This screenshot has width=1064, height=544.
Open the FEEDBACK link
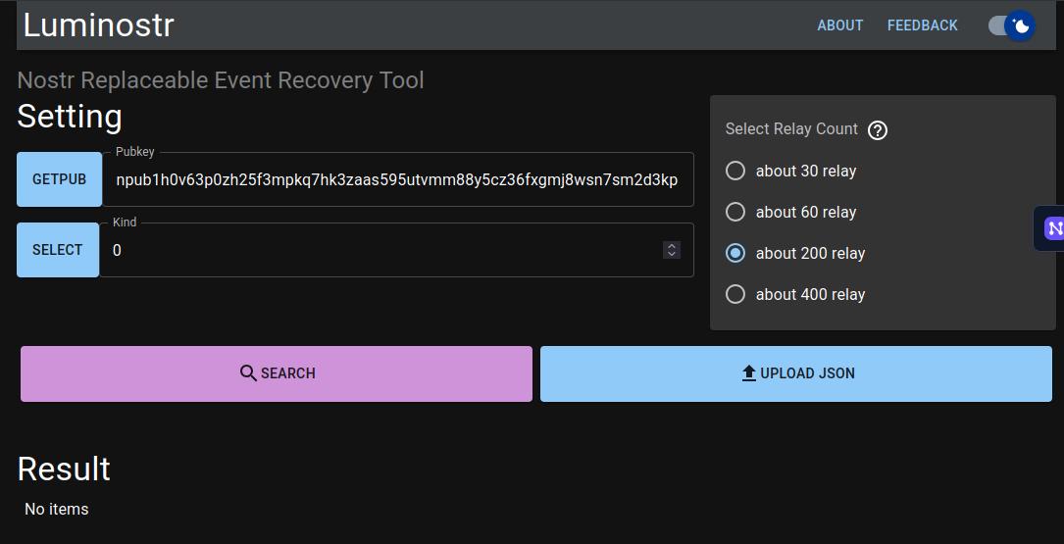[x=922, y=25]
